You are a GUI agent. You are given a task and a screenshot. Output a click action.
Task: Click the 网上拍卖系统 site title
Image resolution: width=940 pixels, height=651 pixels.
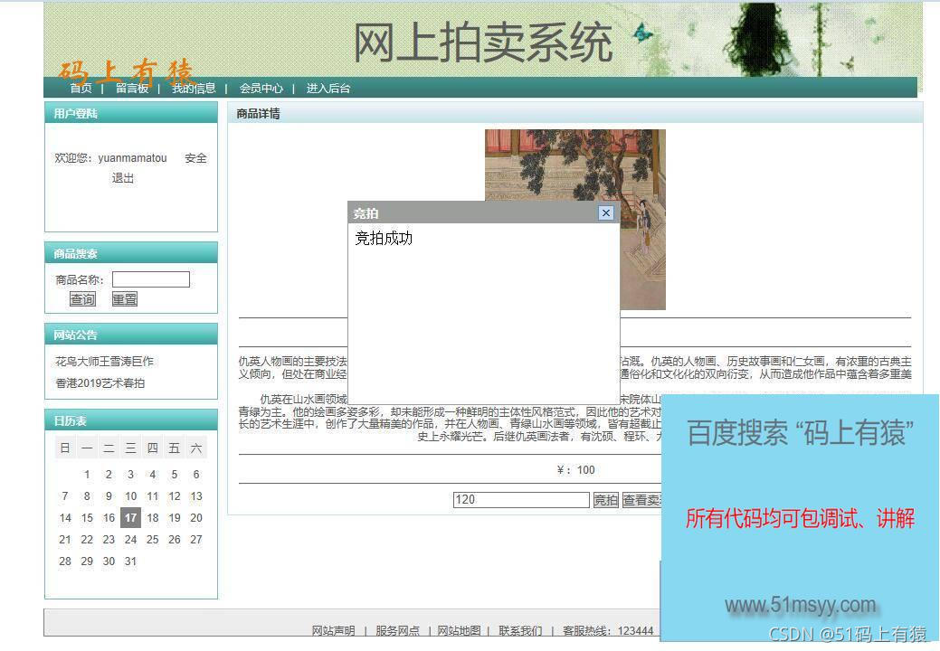click(483, 43)
